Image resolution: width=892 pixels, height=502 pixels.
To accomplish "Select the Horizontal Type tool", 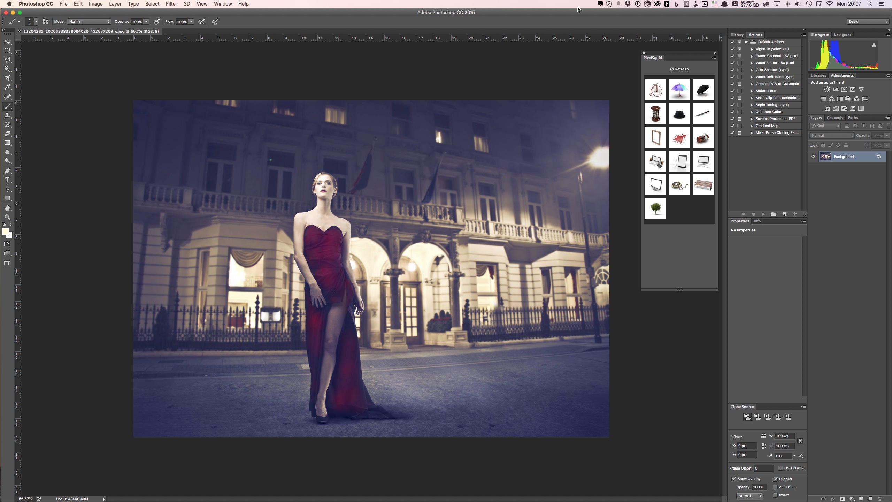I will [x=7, y=180].
